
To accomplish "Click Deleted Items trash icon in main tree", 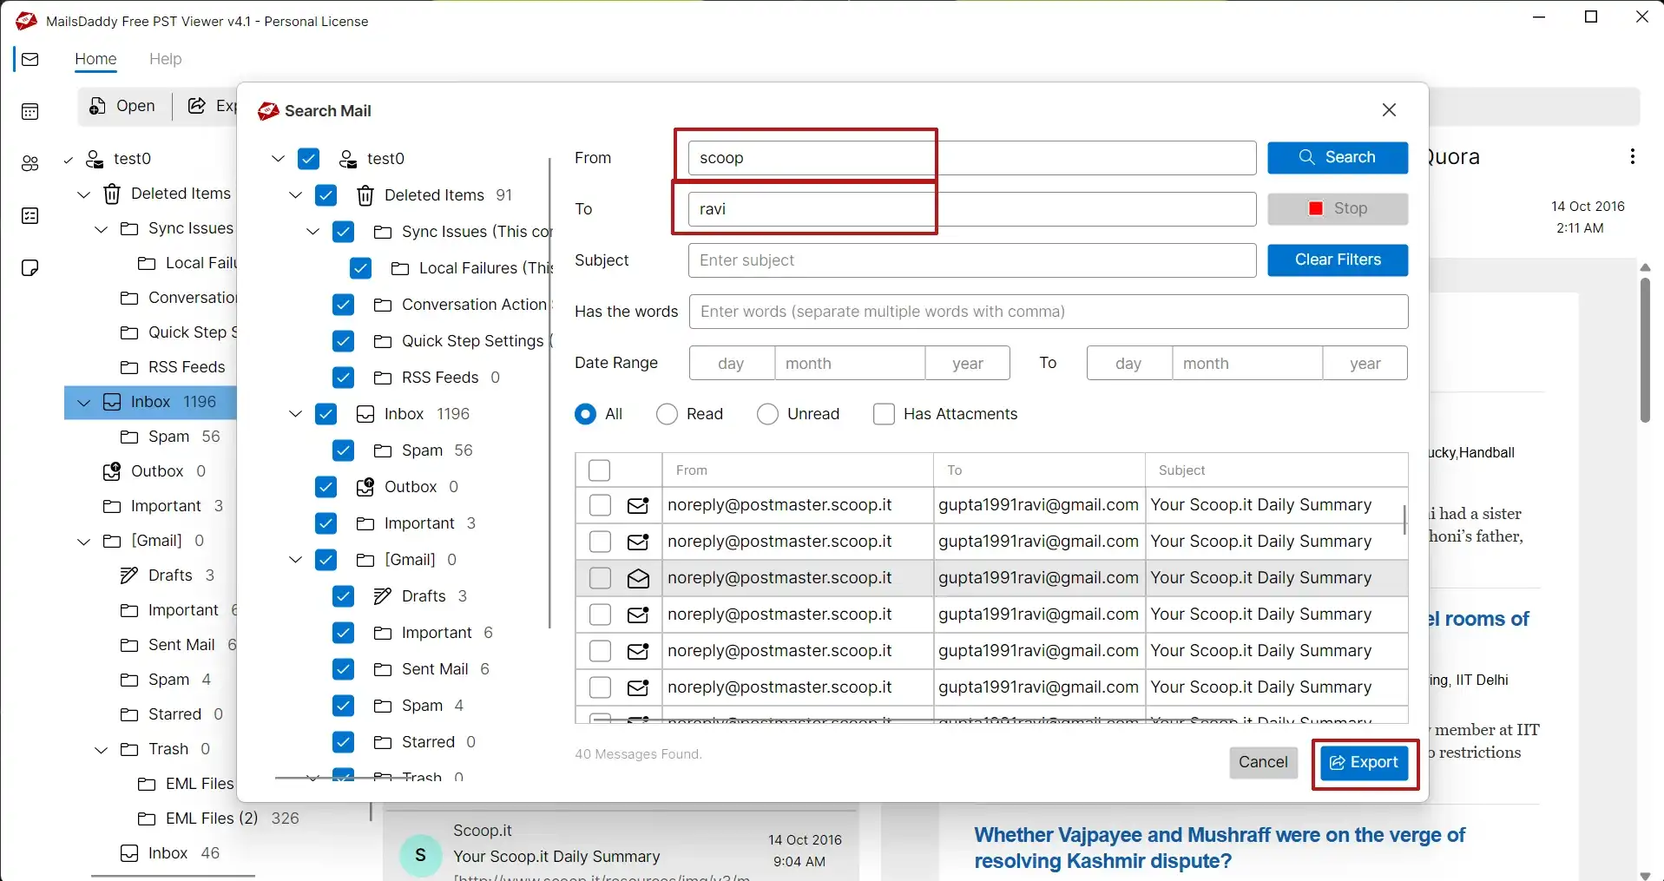I will [112, 194].
